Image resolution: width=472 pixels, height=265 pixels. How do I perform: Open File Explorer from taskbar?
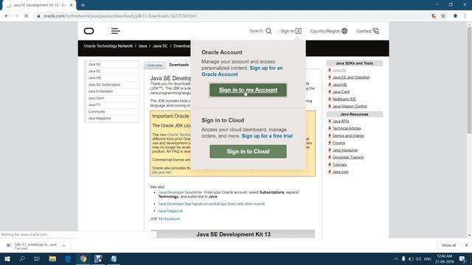pyautogui.click(x=52, y=258)
